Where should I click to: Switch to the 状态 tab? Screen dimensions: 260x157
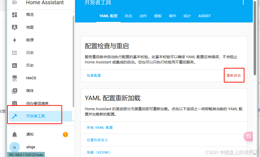(129, 16)
